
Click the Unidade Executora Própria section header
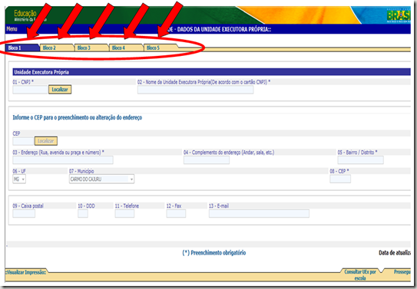212,72
